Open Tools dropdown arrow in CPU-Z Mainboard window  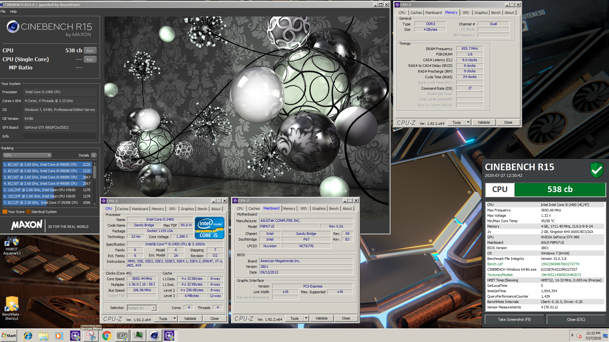point(306,318)
